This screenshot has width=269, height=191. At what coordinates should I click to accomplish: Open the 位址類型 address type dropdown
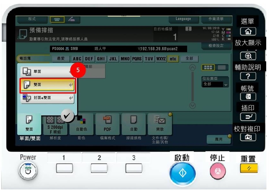[216, 85]
